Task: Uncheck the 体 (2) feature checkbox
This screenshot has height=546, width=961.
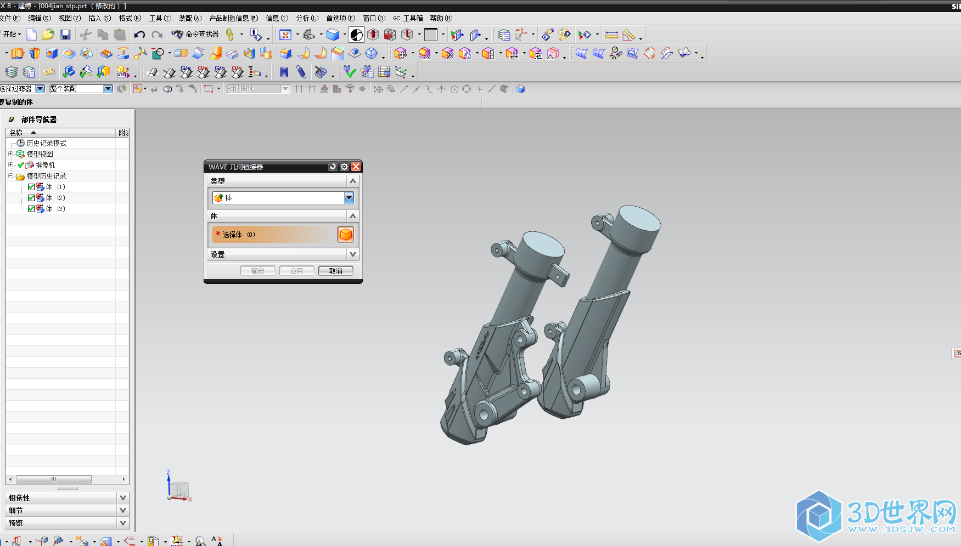Action: click(x=31, y=198)
